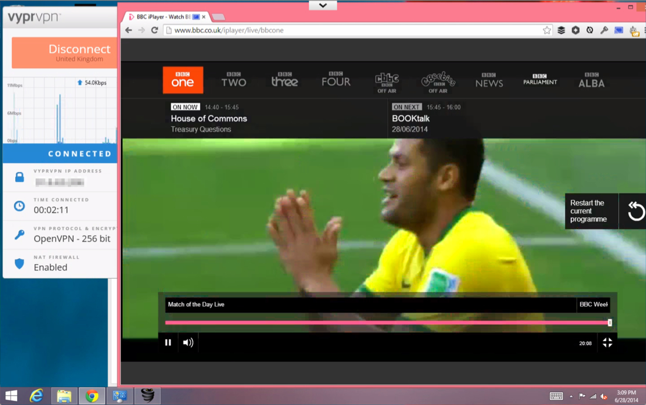Switch to BBC Alba channel

[x=591, y=80]
